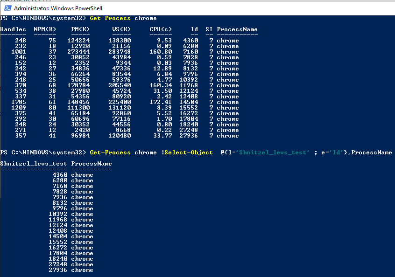This screenshot has height=277, width=395.
Task: Click the PM value 2352
Action: (x=82, y=63)
